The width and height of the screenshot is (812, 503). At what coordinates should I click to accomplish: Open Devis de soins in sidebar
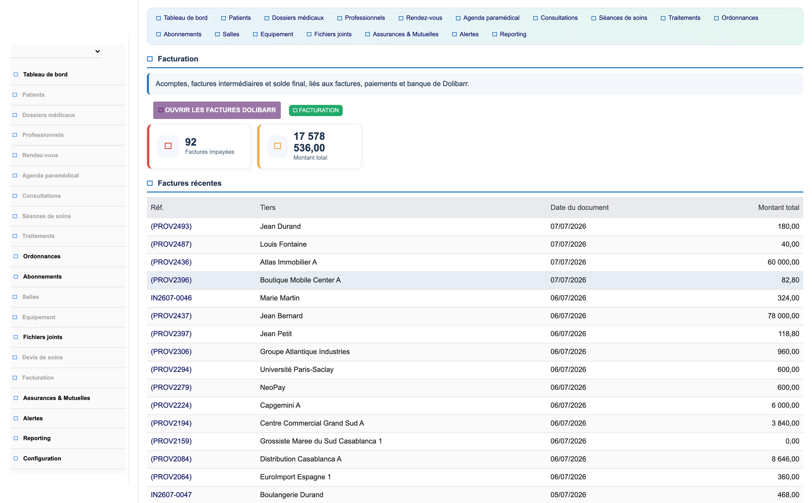pos(42,358)
